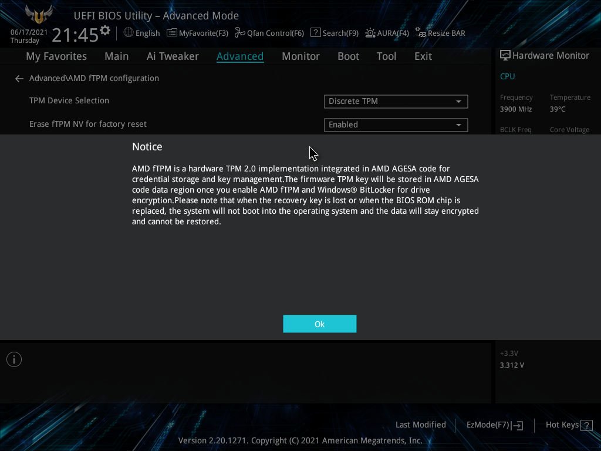Viewport: 601px width, 451px height.
Task: Click the Hardware Monitor display icon
Action: tap(505, 56)
